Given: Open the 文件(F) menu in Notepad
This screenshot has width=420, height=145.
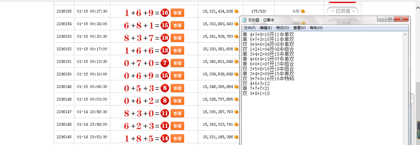Looking at the screenshot, I should 249,28.
